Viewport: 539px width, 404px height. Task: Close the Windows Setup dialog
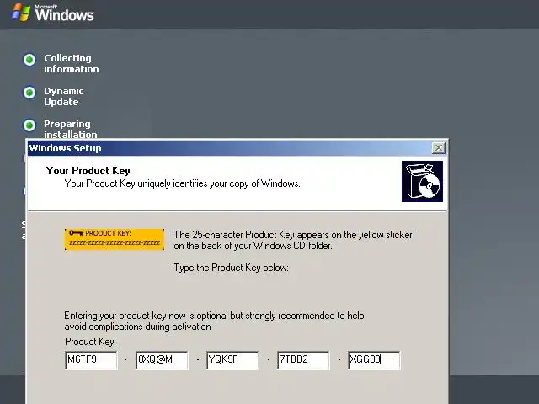pos(438,148)
